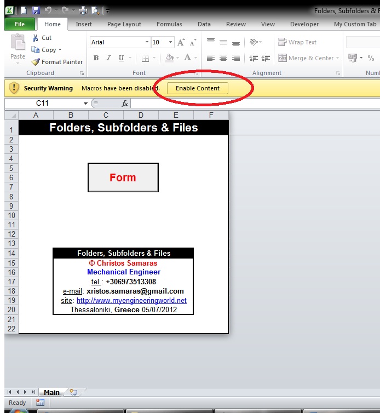Increase font size with grow font icon
This screenshot has height=413, width=380.
(181, 42)
